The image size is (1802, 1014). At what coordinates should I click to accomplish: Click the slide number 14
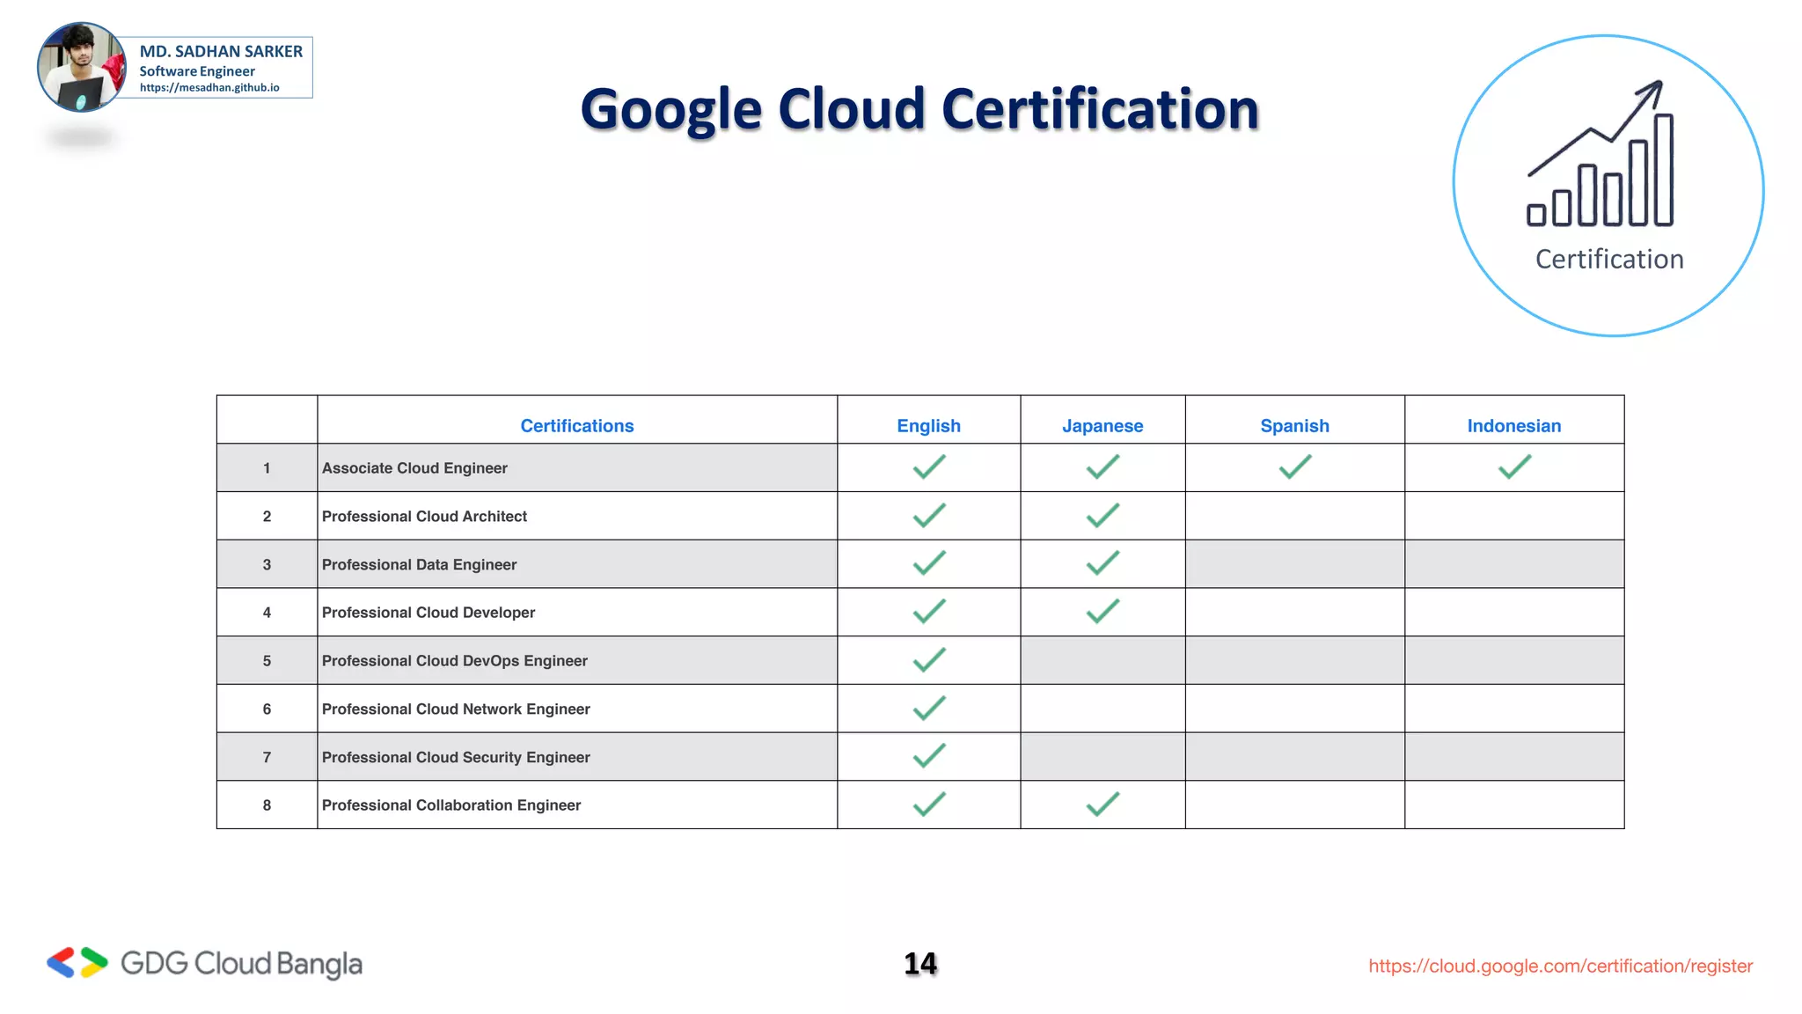click(x=920, y=964)
